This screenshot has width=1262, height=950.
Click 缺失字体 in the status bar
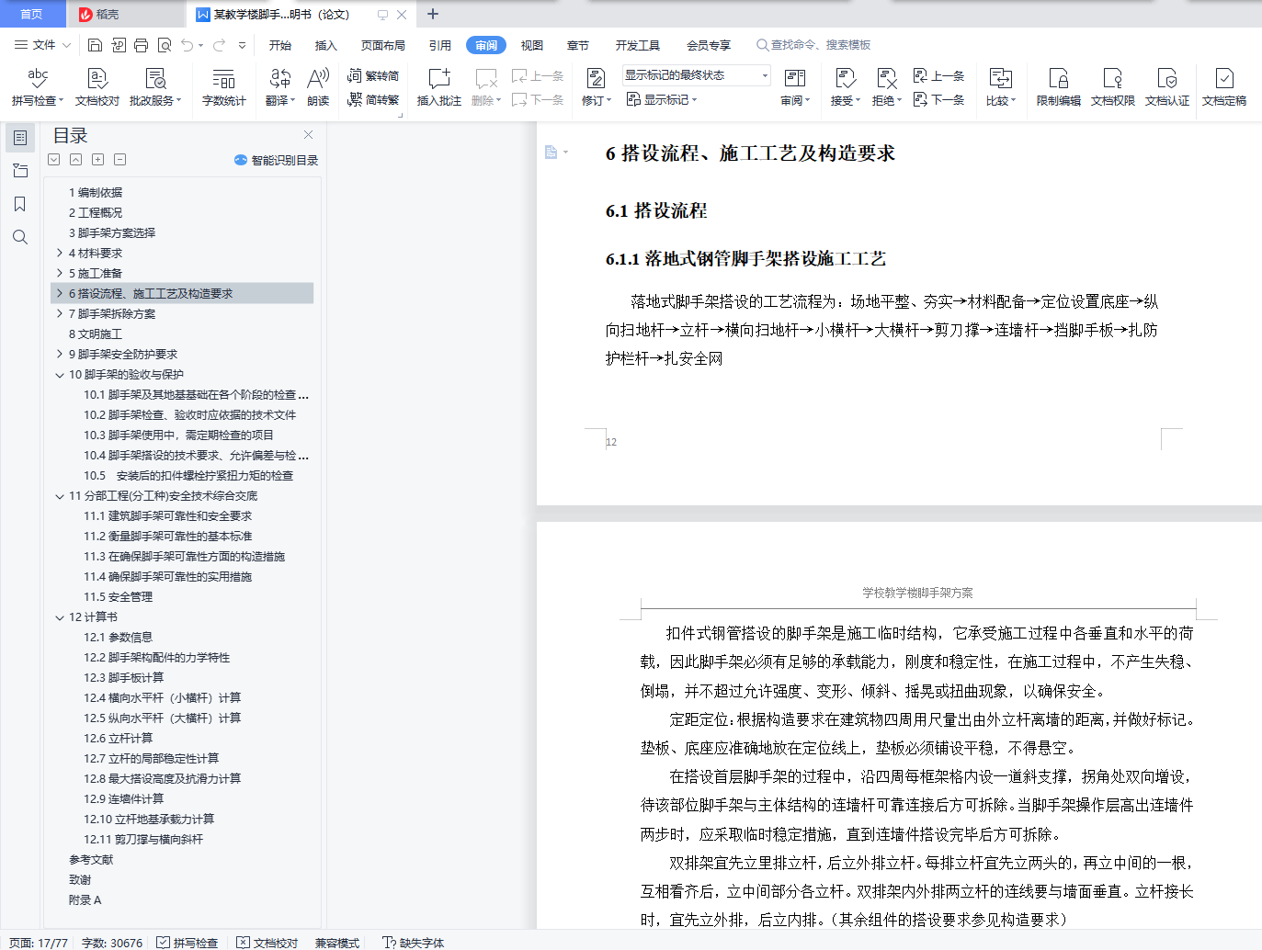tap(414, 943)
